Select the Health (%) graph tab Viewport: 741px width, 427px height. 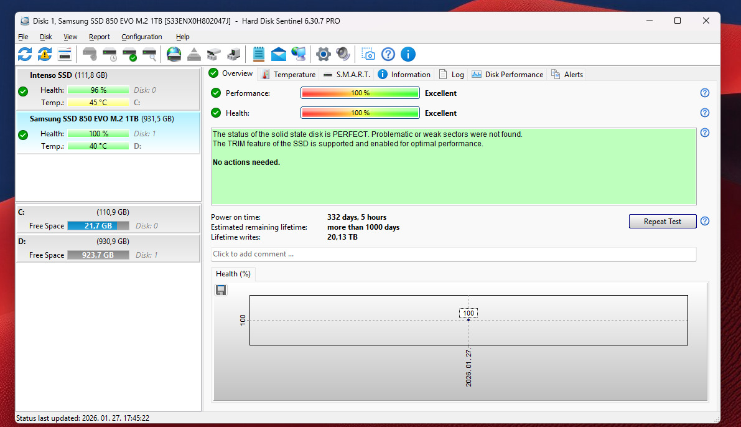(233, 274)
